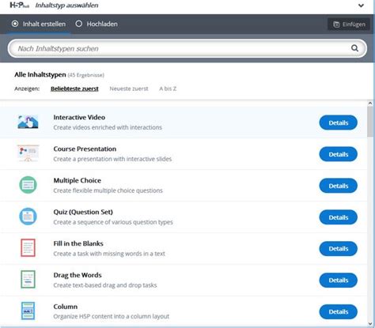Open Details for Multiple Choice
The image size is (375, 328).
(339, 186)
